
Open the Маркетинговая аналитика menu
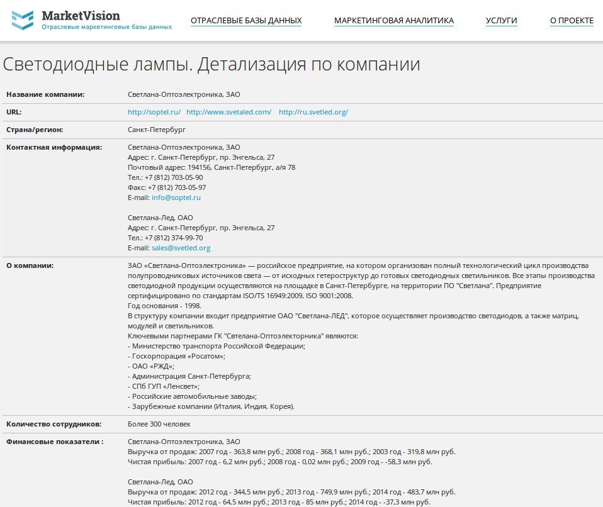394,20
